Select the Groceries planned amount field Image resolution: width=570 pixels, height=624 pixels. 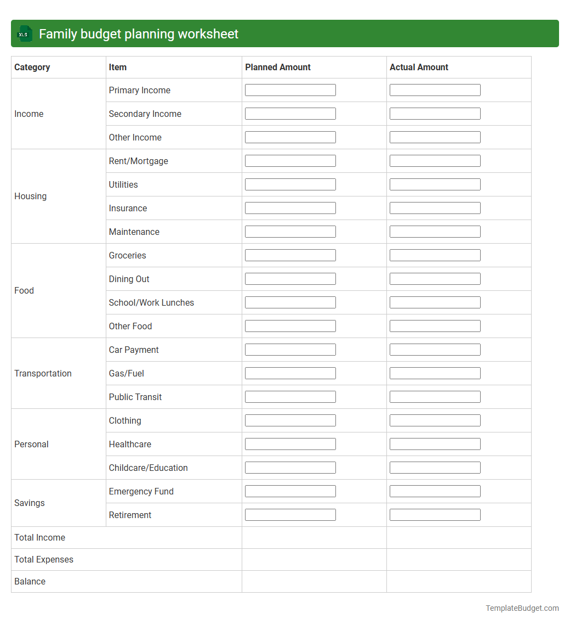[290, 255]
